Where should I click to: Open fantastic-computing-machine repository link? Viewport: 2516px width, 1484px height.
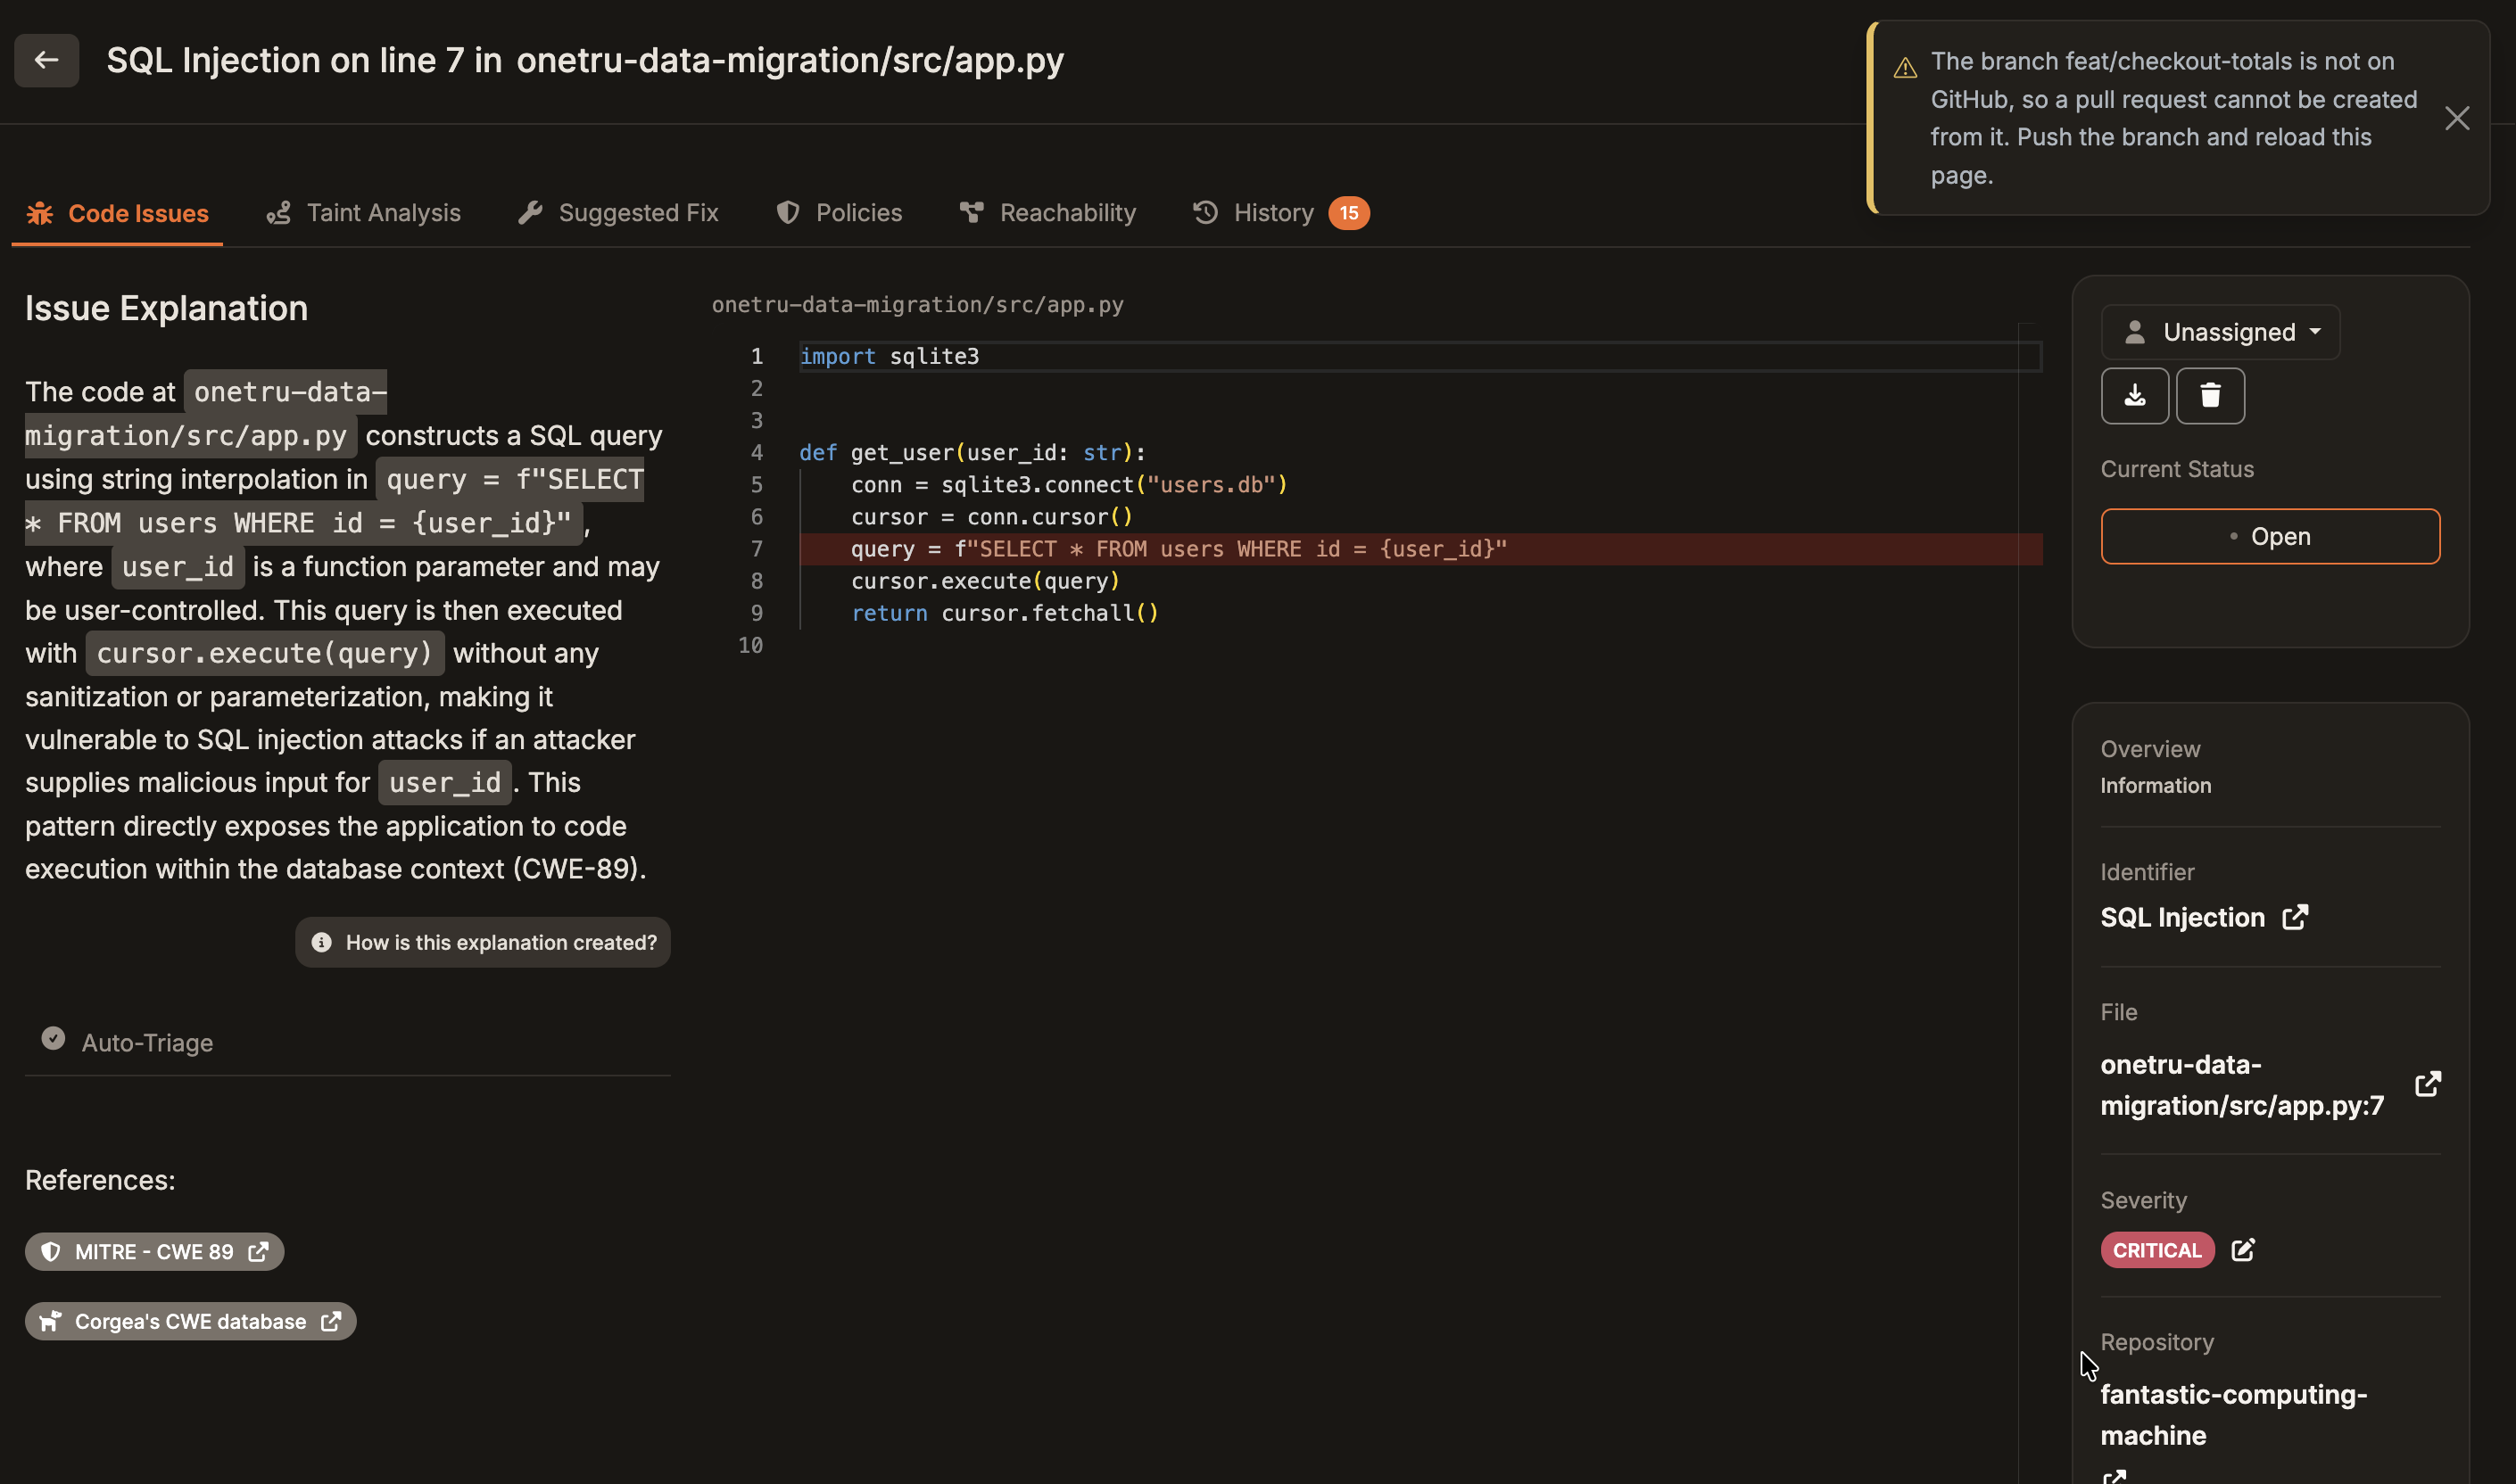(x=2233, y=1415)
